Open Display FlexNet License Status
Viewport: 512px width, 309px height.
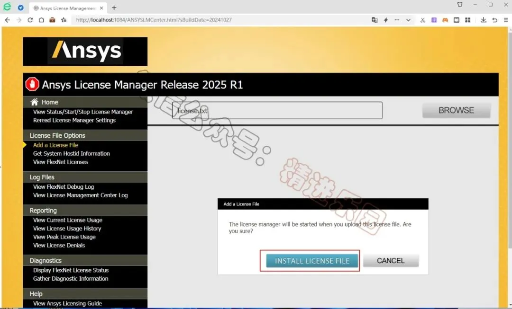coord(71,270)
